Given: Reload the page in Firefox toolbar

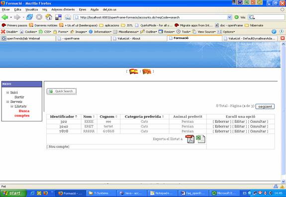Looking at the screenshot, I should (29, 17).
